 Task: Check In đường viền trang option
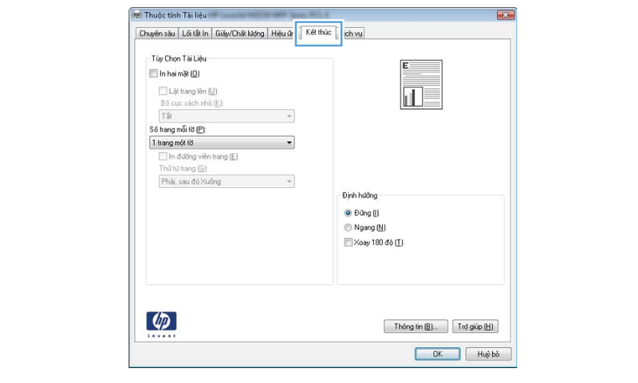(163, 156)
